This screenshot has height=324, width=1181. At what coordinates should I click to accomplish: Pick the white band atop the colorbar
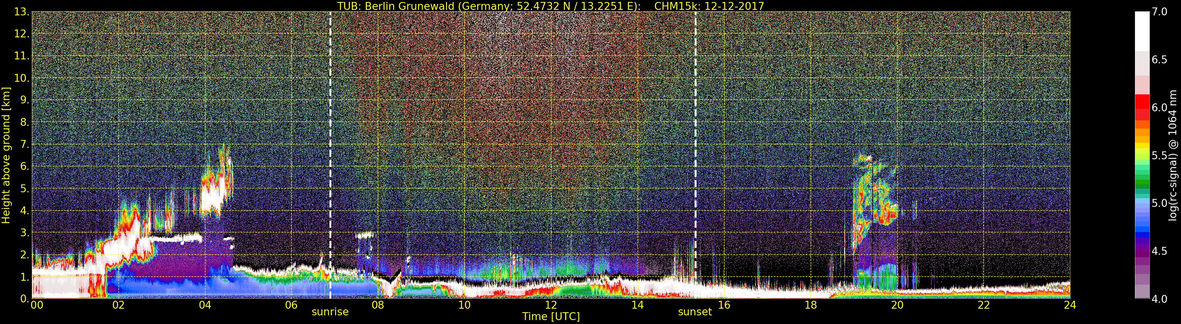tap(1142, 31)
